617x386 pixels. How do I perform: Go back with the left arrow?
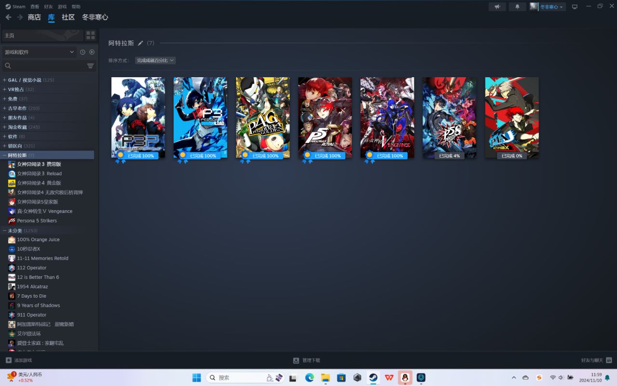(8, 17)
